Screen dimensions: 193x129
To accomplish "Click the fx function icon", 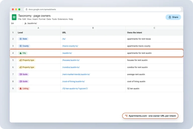I will point(25,23).
